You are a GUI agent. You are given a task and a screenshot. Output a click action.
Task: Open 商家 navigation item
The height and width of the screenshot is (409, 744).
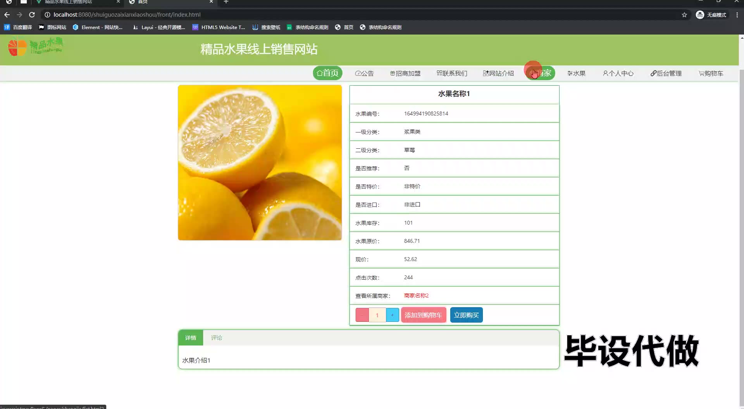[541, 73]
